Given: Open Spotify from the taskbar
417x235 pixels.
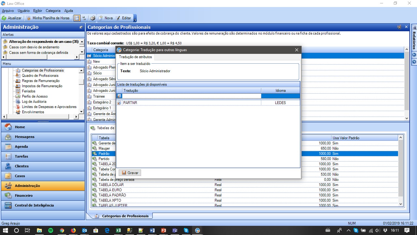Looking at the screenshot, I should coord(50,230).
